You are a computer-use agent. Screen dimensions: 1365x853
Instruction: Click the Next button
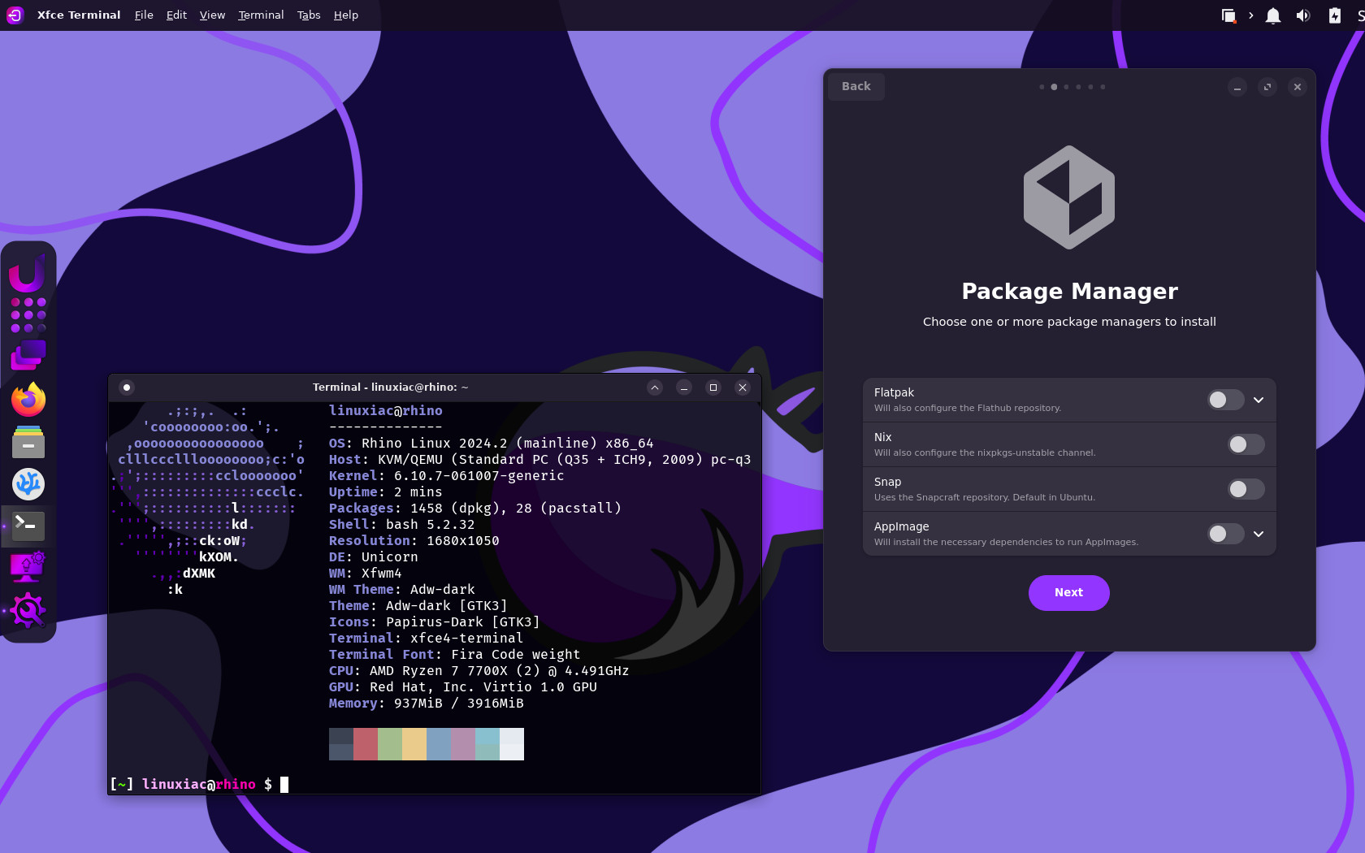[x=1069, y=593]
